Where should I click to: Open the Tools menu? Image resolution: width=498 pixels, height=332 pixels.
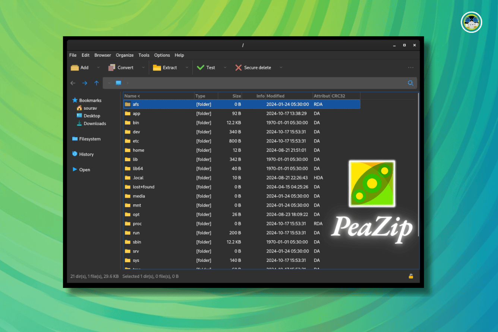[144, 55]
